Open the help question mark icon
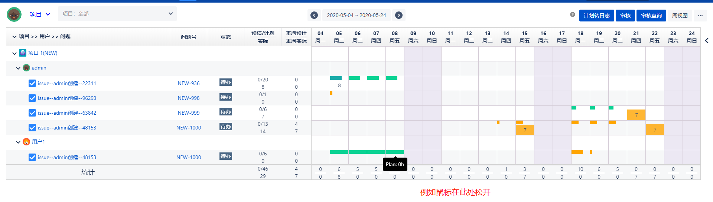Screen dimensions: 713x202 (573, 15)
